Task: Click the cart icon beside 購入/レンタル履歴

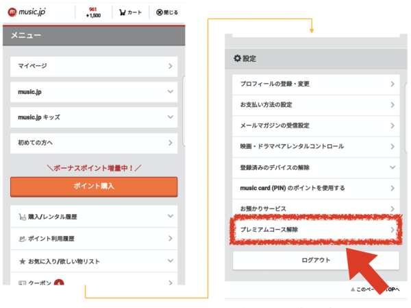Action: pyautogui.click(x=23, y=217)
